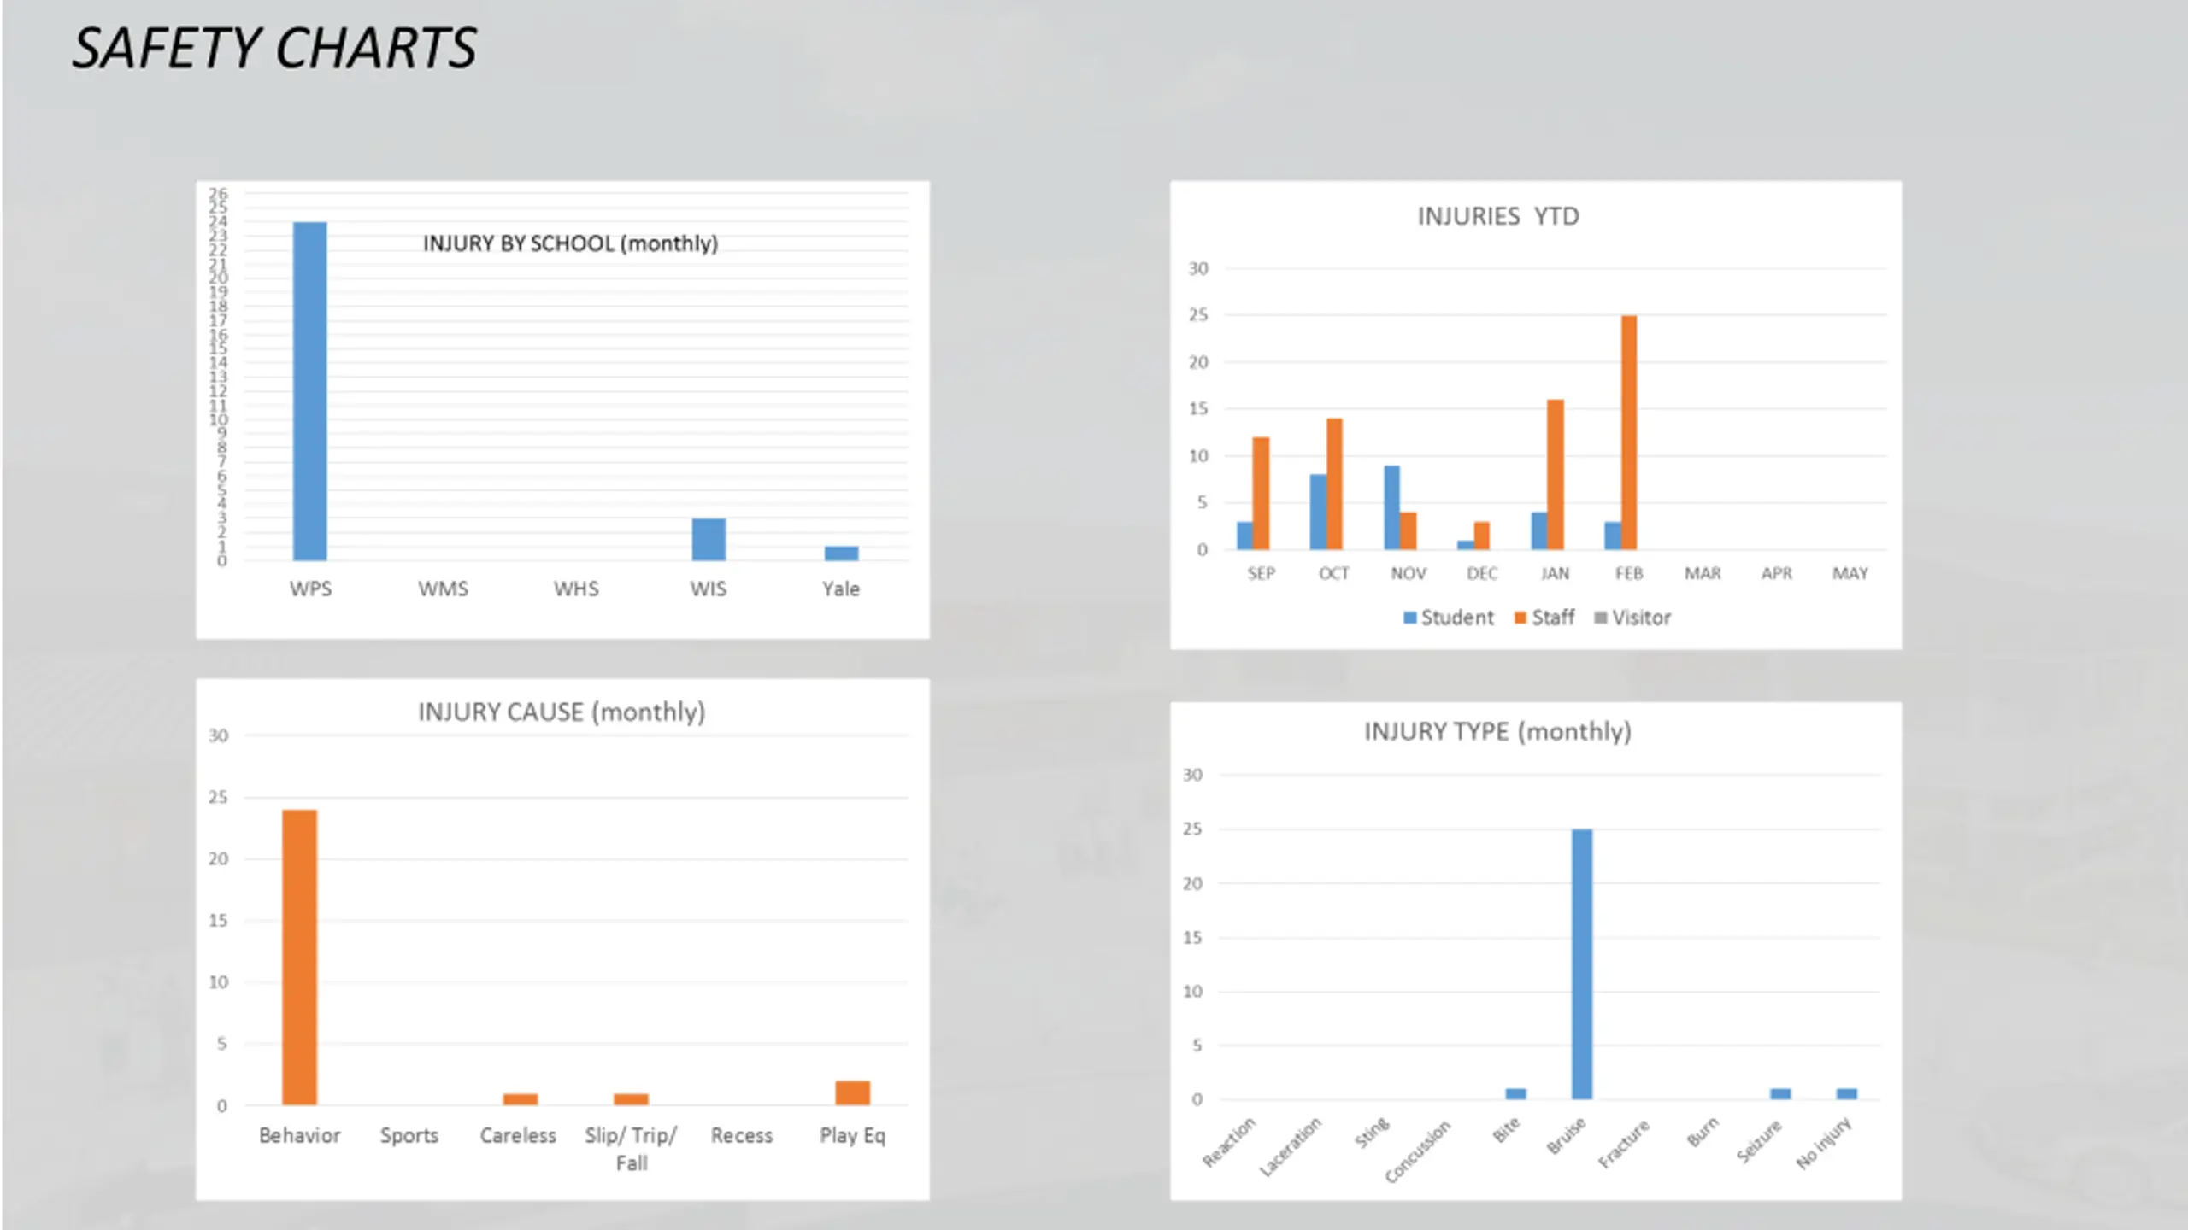Image resolution: width=2188 pixels, height=1230 pixels.
Task: Click the INJURIES YTD chart title
Action: pos(1498,216)
